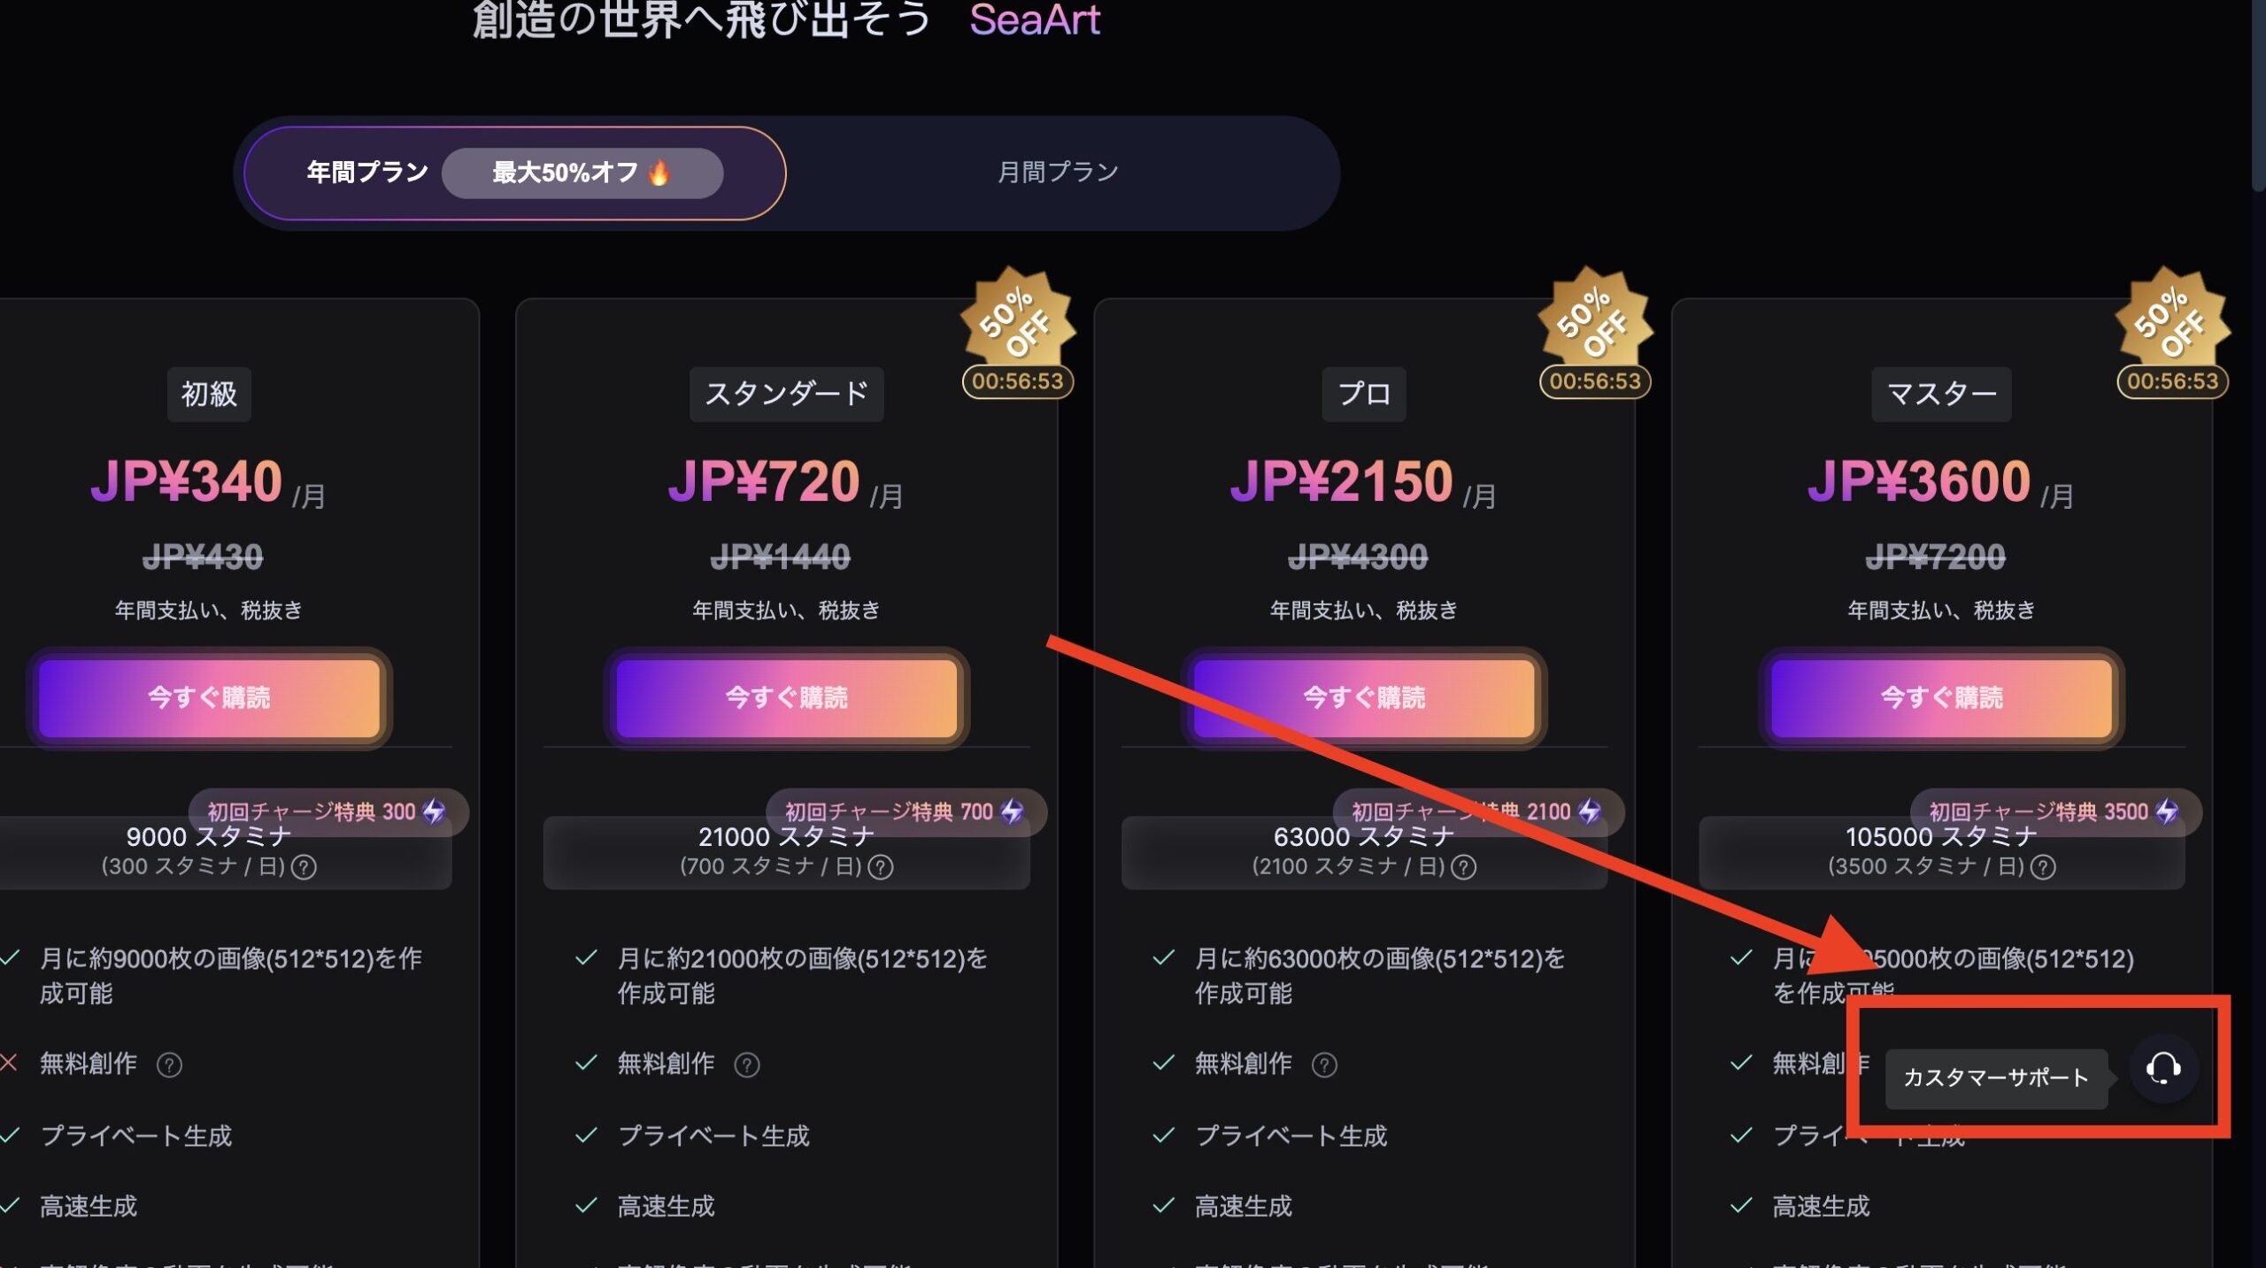Subscribe to the マスター plan with 今すぐ購読
Image resolution: width=2266 pixels, height=1268 pixels.
[x=1942, y=698]
